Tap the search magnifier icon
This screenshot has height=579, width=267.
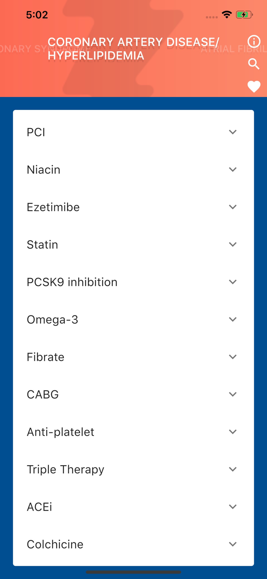click(254, 64)
